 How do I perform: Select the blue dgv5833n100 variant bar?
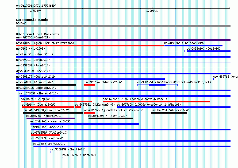point(209,51)
